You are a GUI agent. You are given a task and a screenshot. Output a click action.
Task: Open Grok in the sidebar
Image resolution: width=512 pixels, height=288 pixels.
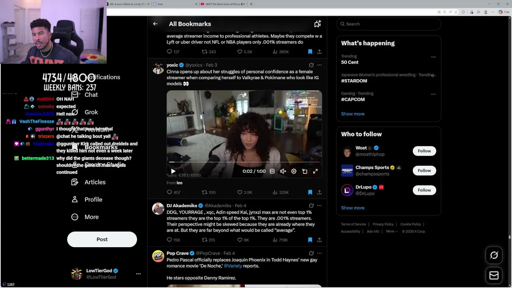coord(85,112)
